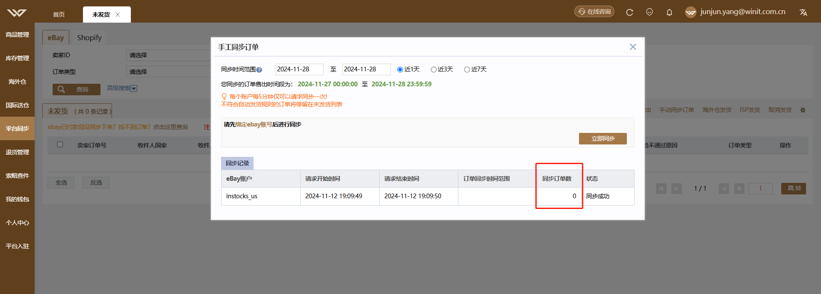Switch to the Shopify tab
This screenshot has width=821, height=294.
[89, 38]
